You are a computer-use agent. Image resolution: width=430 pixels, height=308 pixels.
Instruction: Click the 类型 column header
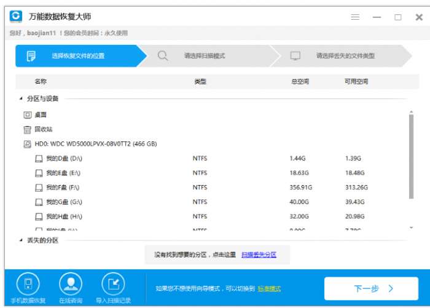(200, 81)
